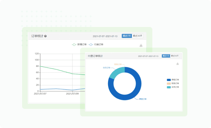211x128 pixels.
Task: Switch 付费订单统计 to 最近30天
Action: point(175,56)
